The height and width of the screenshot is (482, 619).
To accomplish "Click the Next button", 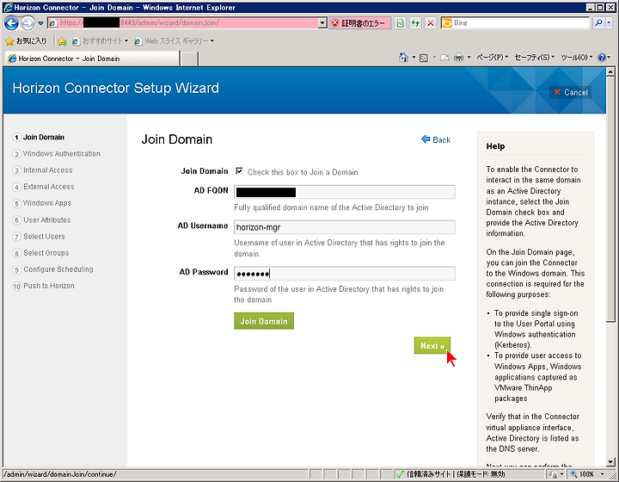I will tap(432, 346).
